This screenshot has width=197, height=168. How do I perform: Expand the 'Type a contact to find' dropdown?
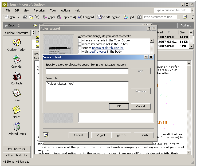coord(178,17)
